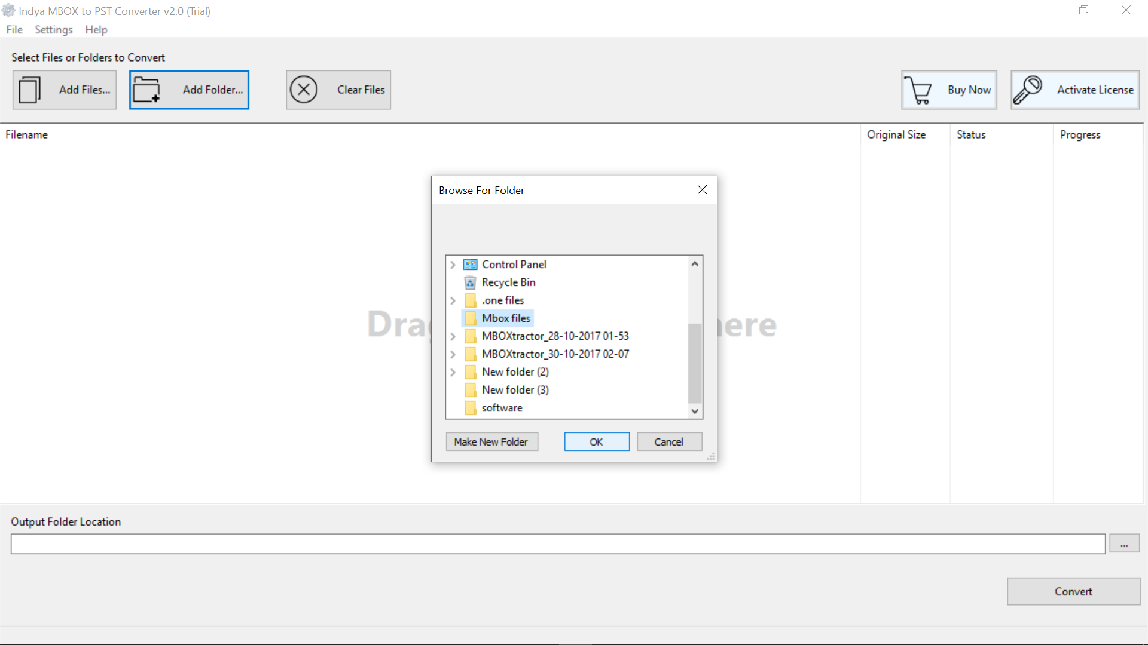Image resolution: width=1148 pixels, height=645 pixels.
Task: Open the File menu
Action: 15,29
